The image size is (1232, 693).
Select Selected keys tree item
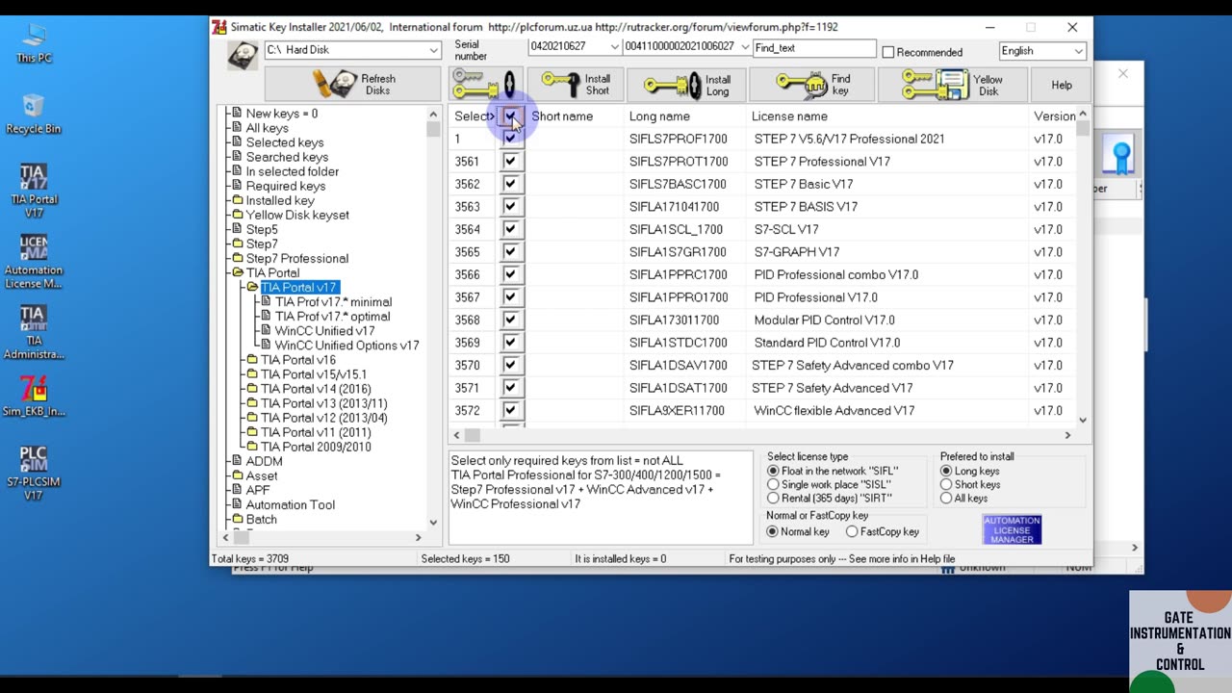coord(284,142)
